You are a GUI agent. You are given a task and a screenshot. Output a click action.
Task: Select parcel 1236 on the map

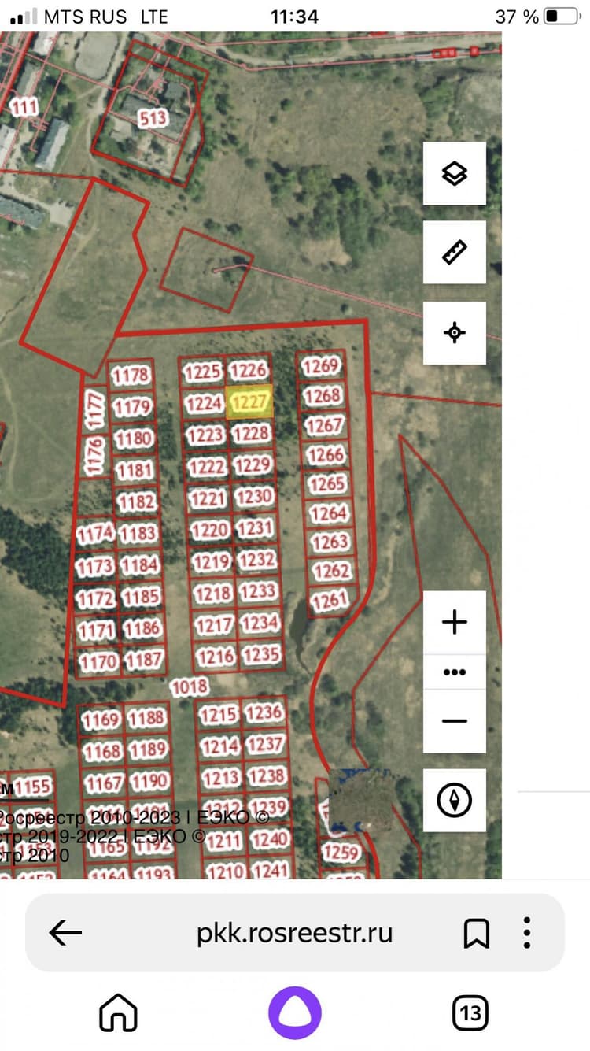(264, 712)
